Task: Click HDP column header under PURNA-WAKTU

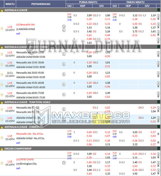Action: pos(83,6)
